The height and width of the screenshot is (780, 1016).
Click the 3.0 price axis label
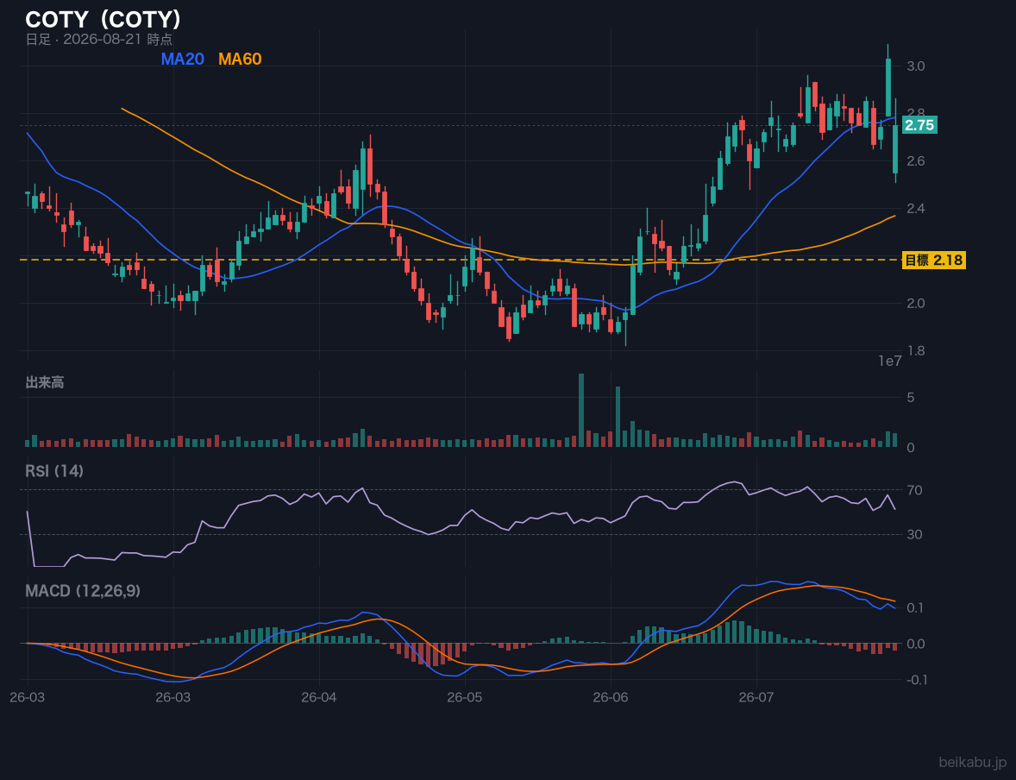pyautogui.click(x=916, y=66)
